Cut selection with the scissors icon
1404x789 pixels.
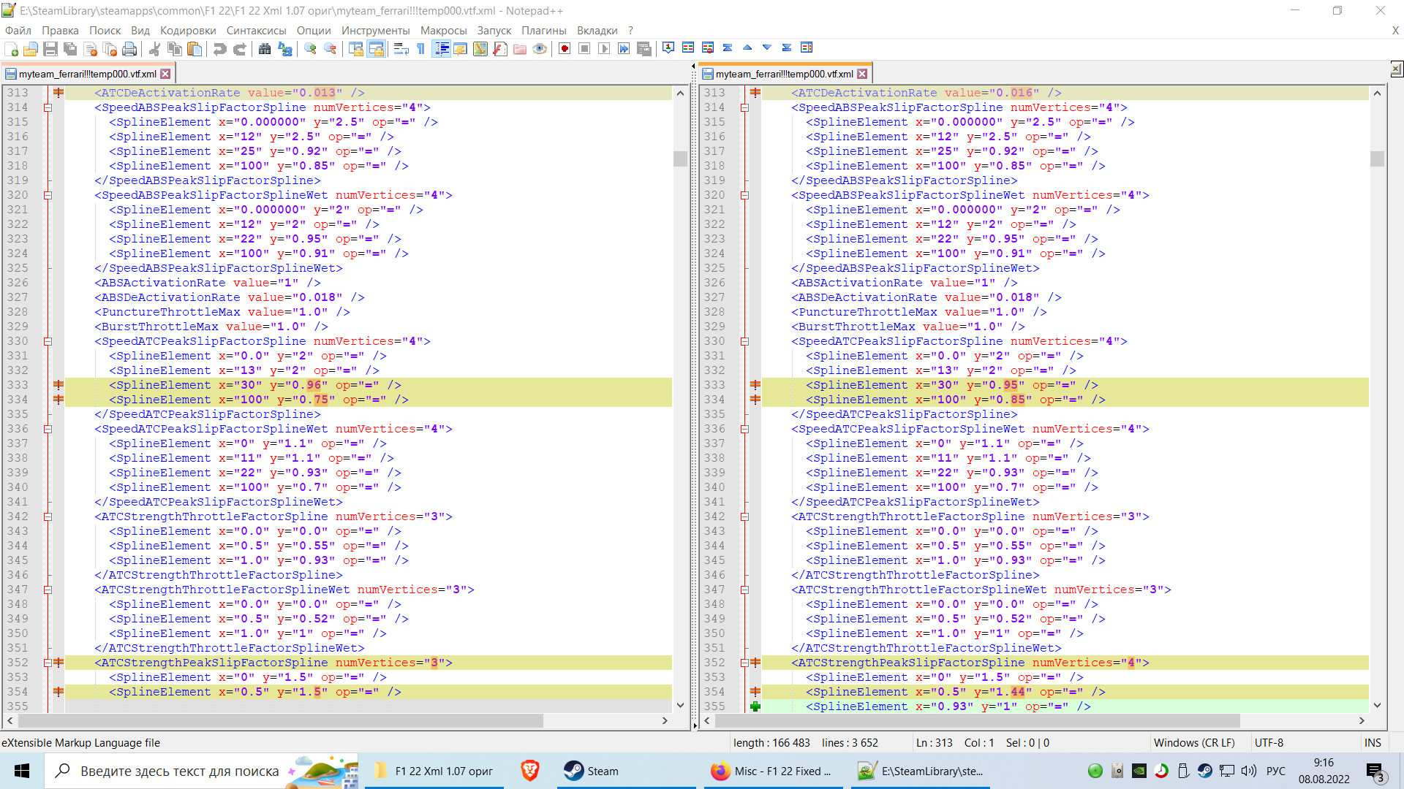pyautogui.click(x=154, y=49)
